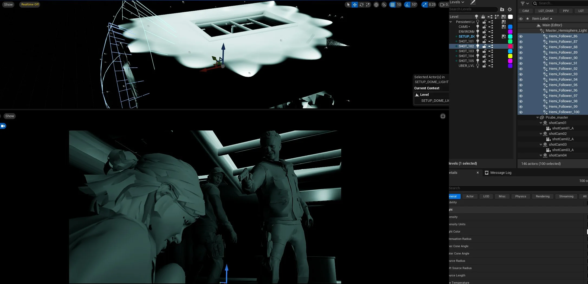Toggle grid snapping icon
The width and height of the screenshot is (588, 284).
pyautogui.click(x=392, y=5)
